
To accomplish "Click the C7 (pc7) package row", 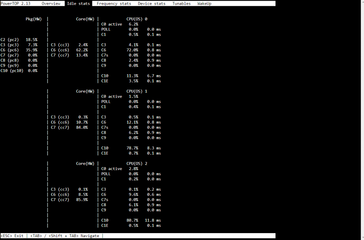I will [x=19, y=55].
